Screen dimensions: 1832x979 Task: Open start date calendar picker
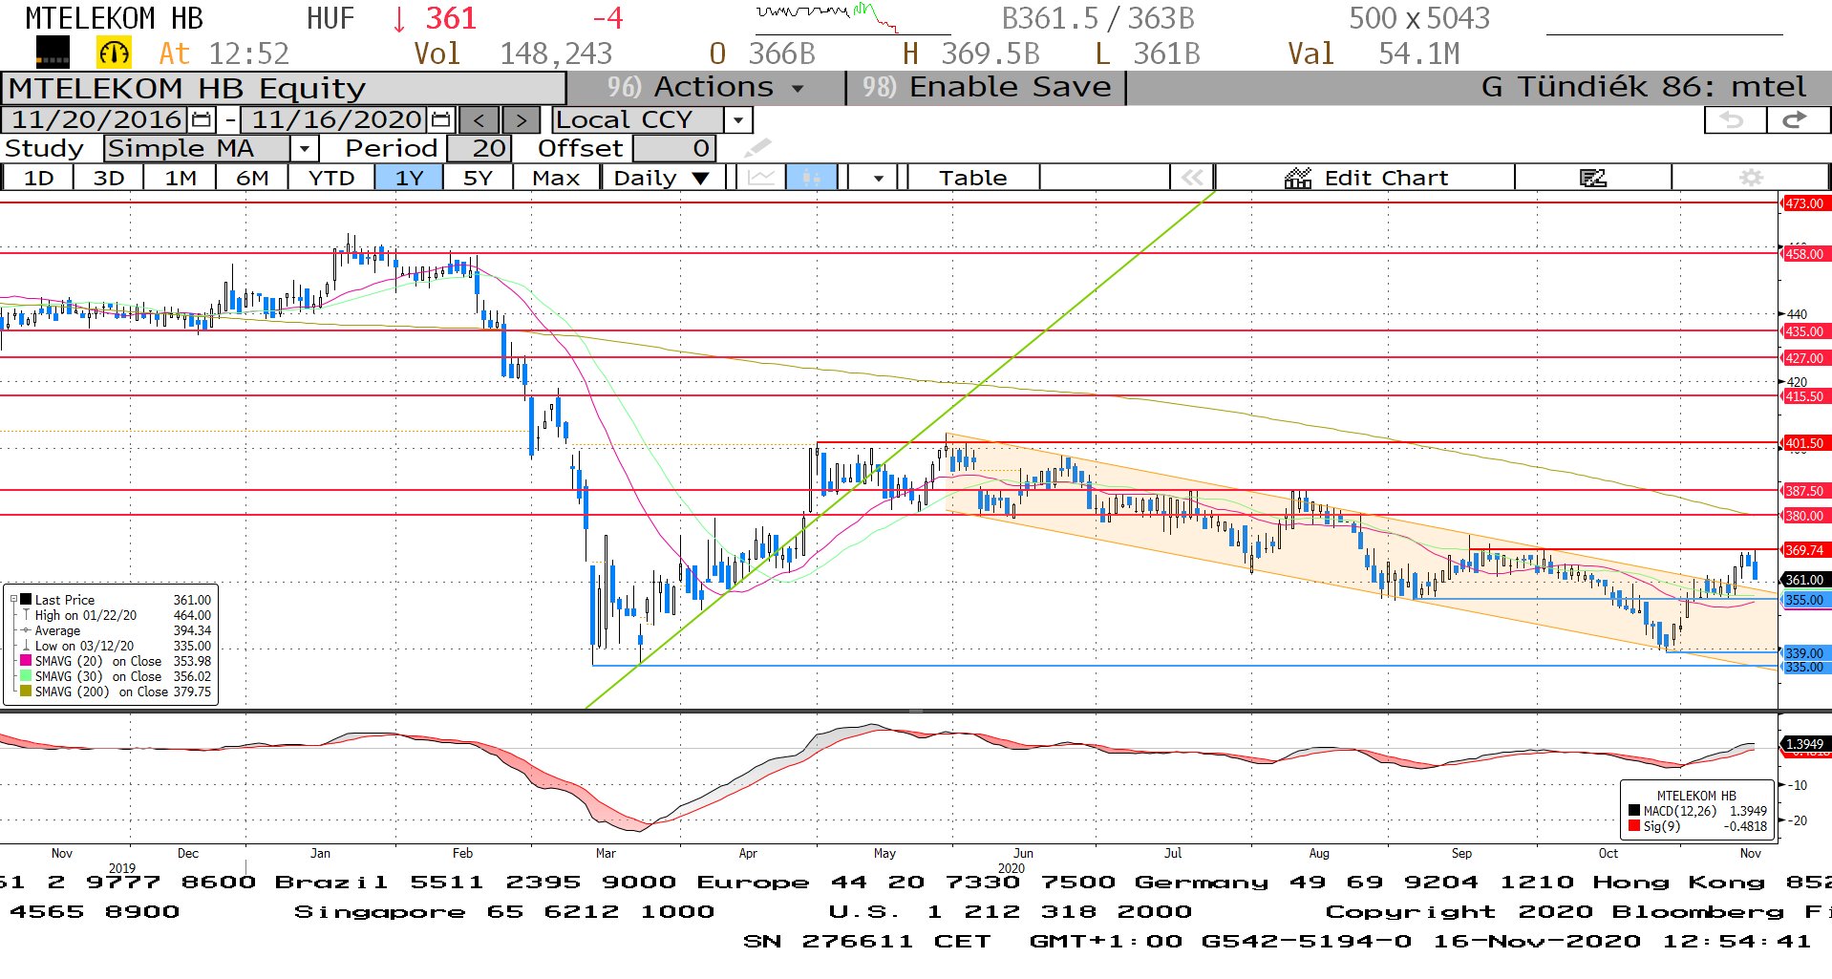[202, 119]
